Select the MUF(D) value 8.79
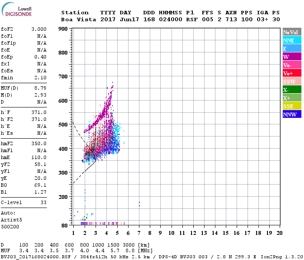The height and width of the screenshot is (260, 304). [40, 88]
